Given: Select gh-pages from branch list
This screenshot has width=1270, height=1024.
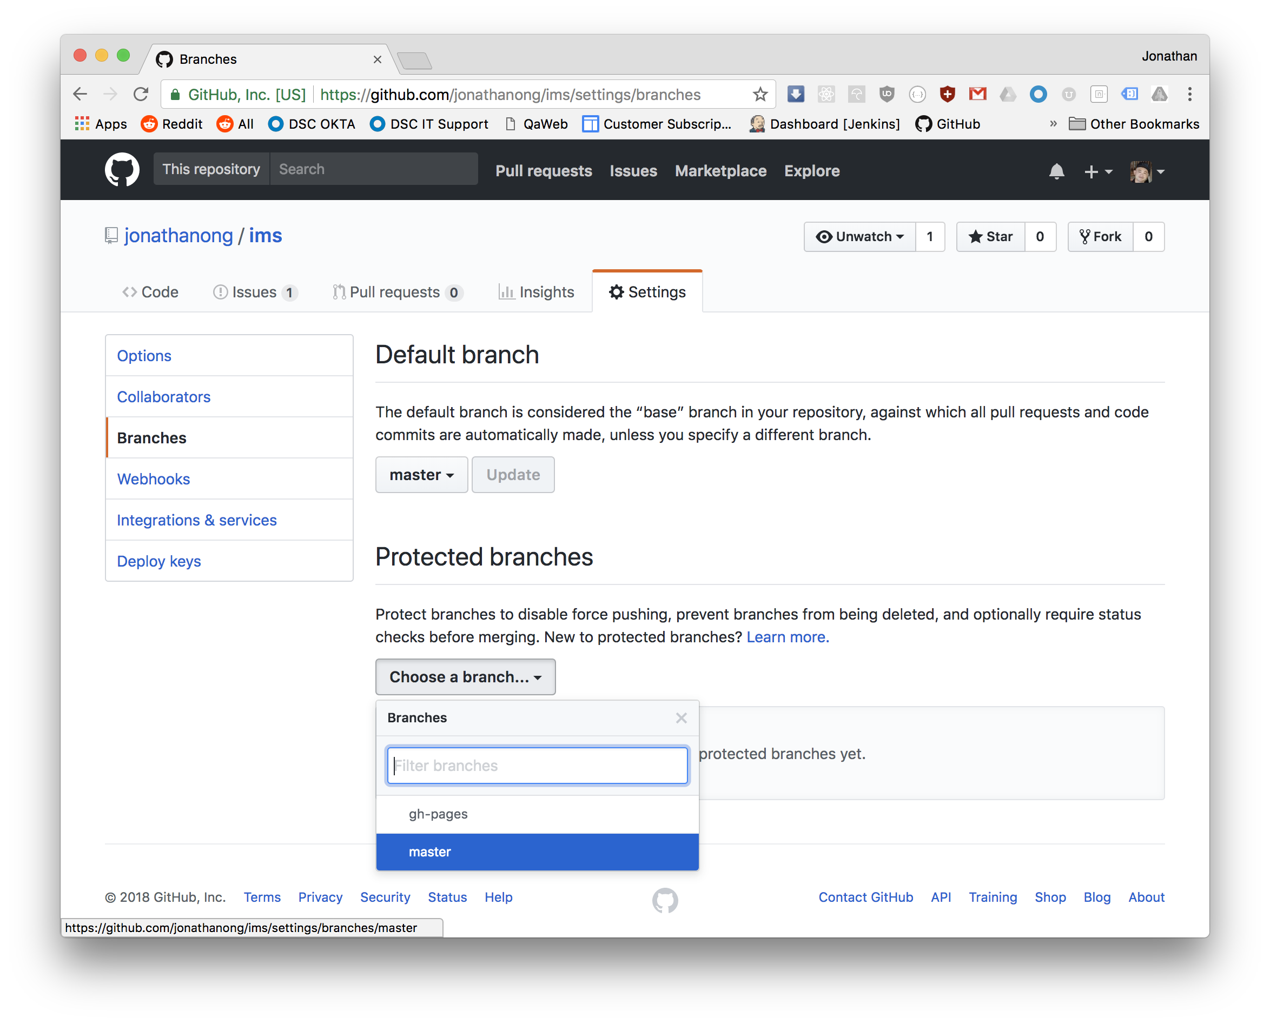Looking at the screenshot, I should [x=438, y=814].
